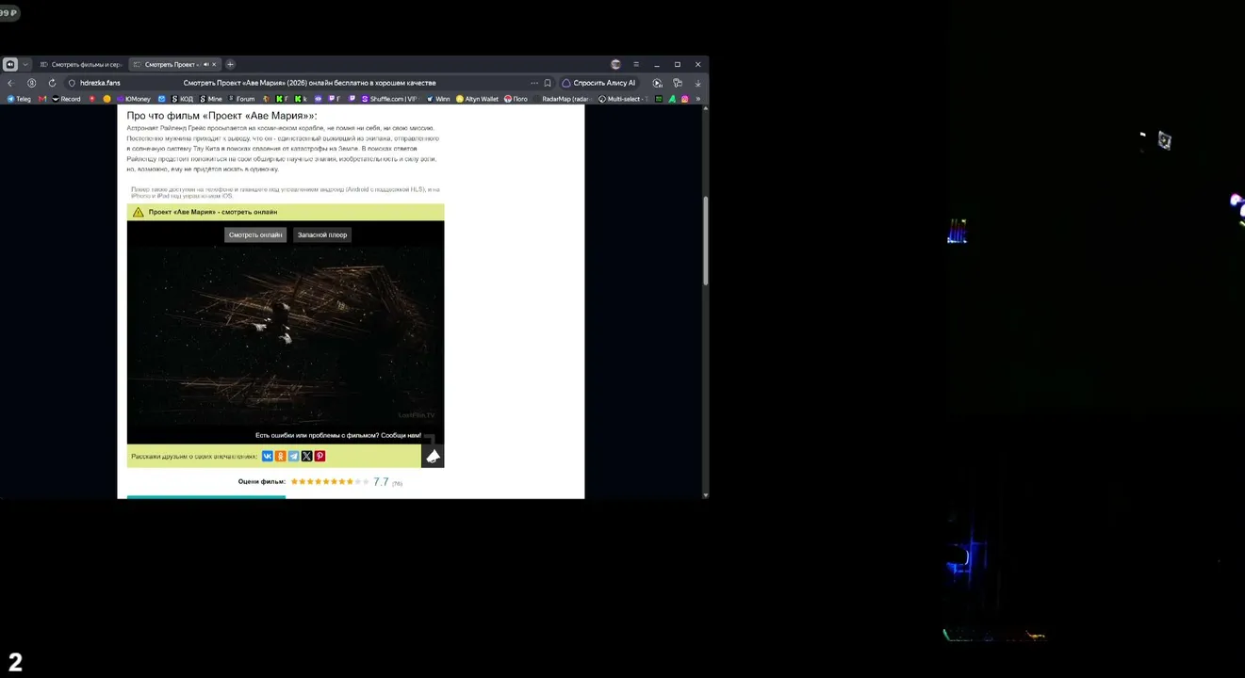The height and width of the screenshot is (678, 1245).
Task: Share the film via Telegram icon
Action: pyautogui.click(x=294, y=456)
